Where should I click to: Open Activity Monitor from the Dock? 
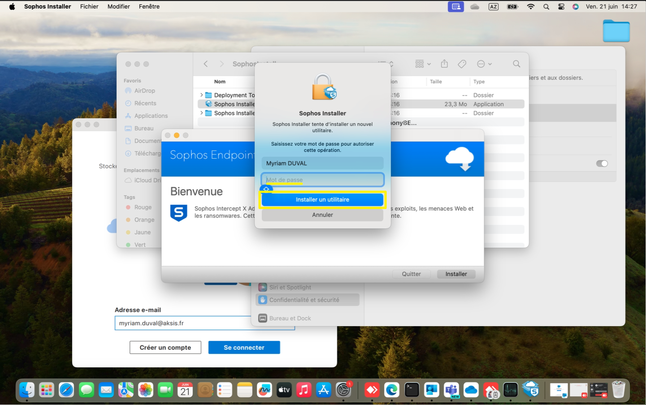click(511, 390)
